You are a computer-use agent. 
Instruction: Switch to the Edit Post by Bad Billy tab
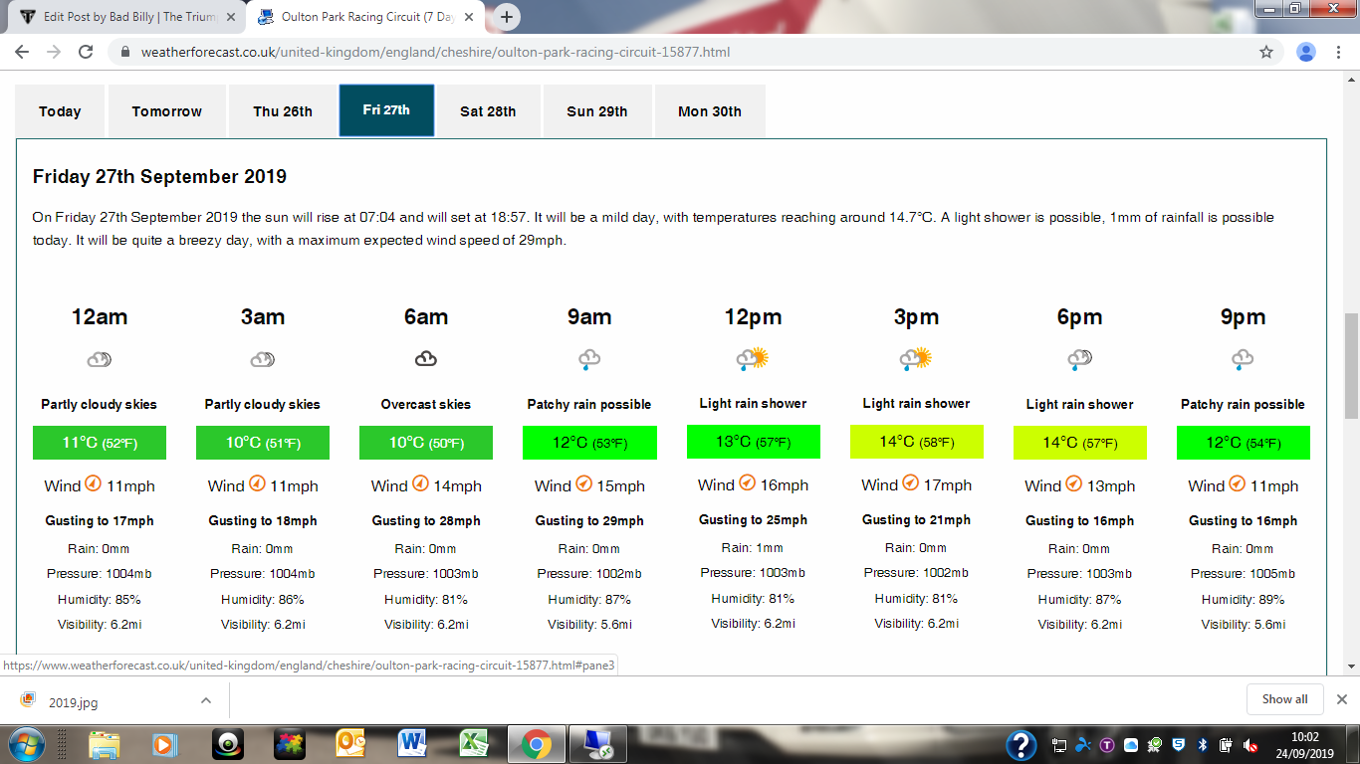point(119,17)
